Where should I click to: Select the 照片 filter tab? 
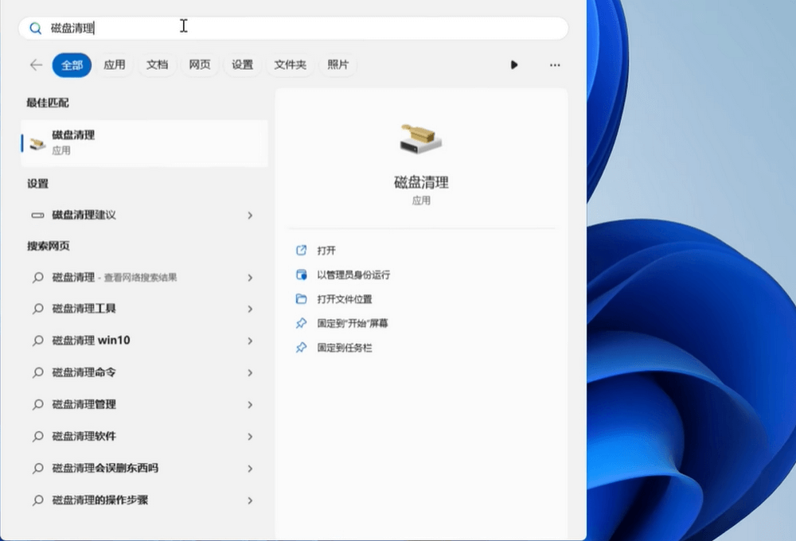coord(338,65)
